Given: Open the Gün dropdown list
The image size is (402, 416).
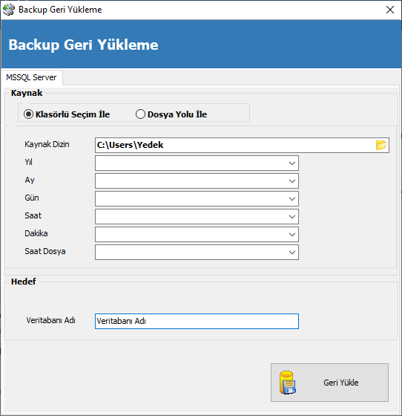Looking at the screenshot, I should click(x=197, y=199).
